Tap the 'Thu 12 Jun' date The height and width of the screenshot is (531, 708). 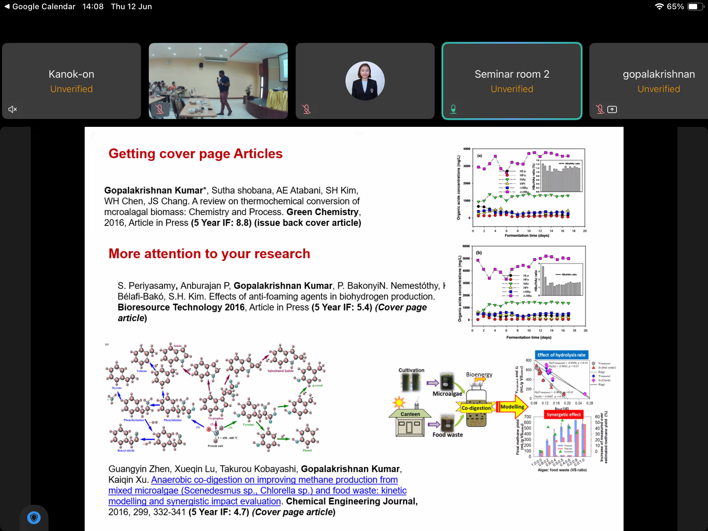click(131, 7)
